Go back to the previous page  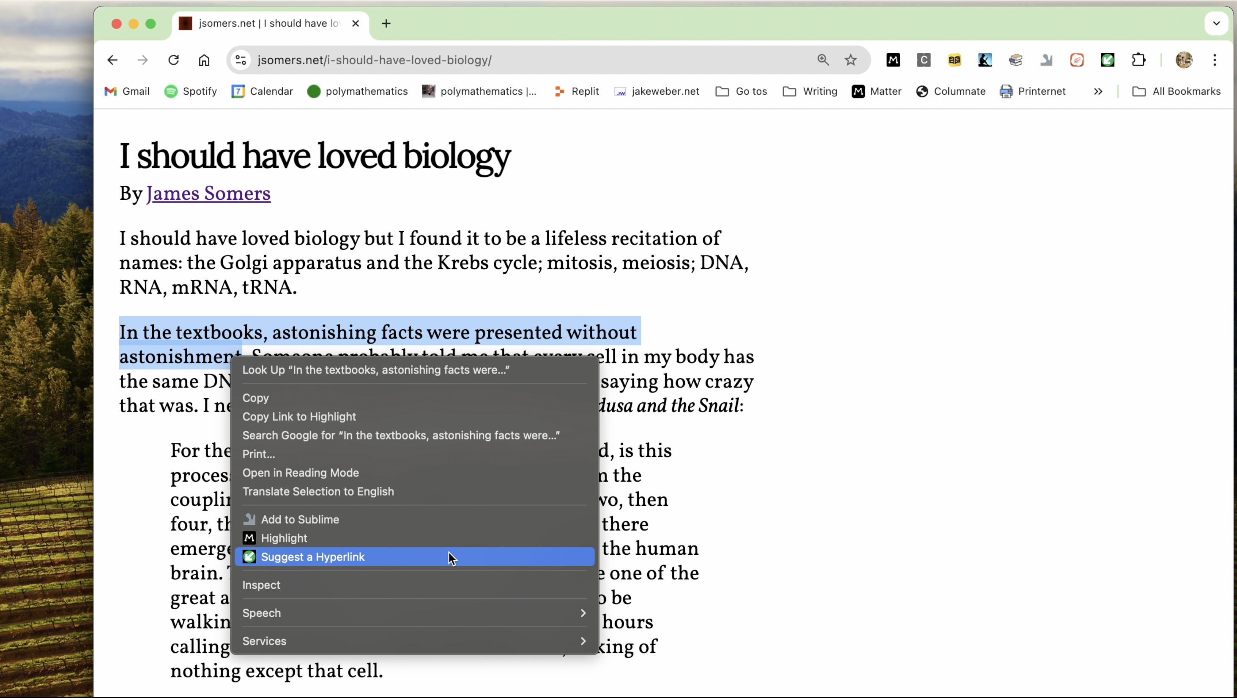112,60
